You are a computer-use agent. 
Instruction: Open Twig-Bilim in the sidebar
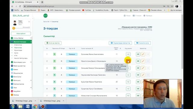click(x=17, y=91)
